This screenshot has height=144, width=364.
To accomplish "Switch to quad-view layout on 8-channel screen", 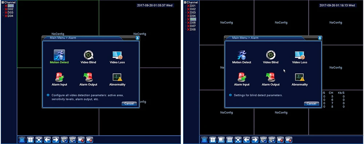I will point(213,140).
